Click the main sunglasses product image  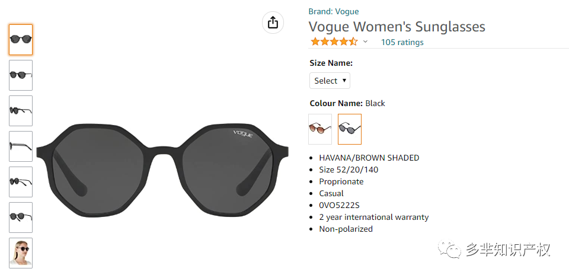(162, 171)
